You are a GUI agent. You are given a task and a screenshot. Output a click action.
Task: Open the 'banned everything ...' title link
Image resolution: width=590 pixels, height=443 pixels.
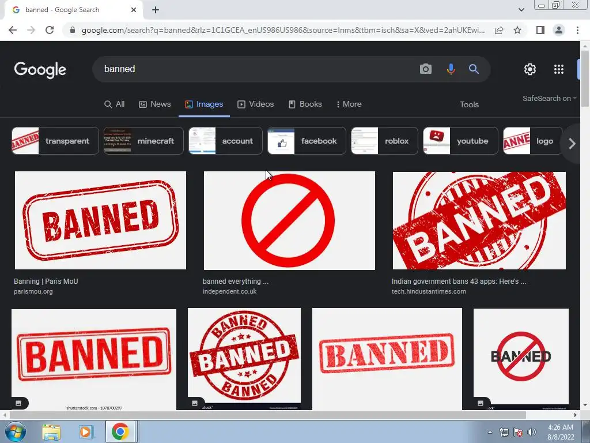pyautogui.click(x=236, y=281)
